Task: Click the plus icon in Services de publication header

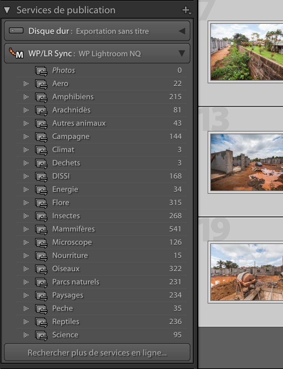Action: point(186,10)
